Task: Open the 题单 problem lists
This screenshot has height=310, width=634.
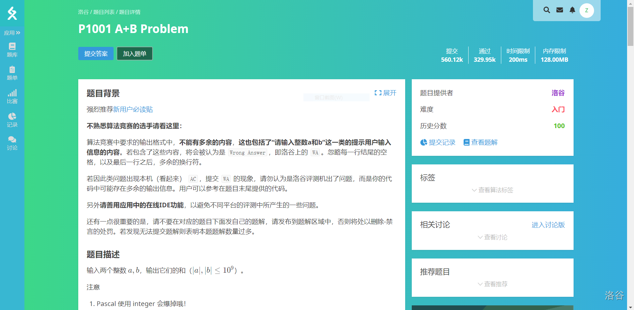Action: pos(12,73)
